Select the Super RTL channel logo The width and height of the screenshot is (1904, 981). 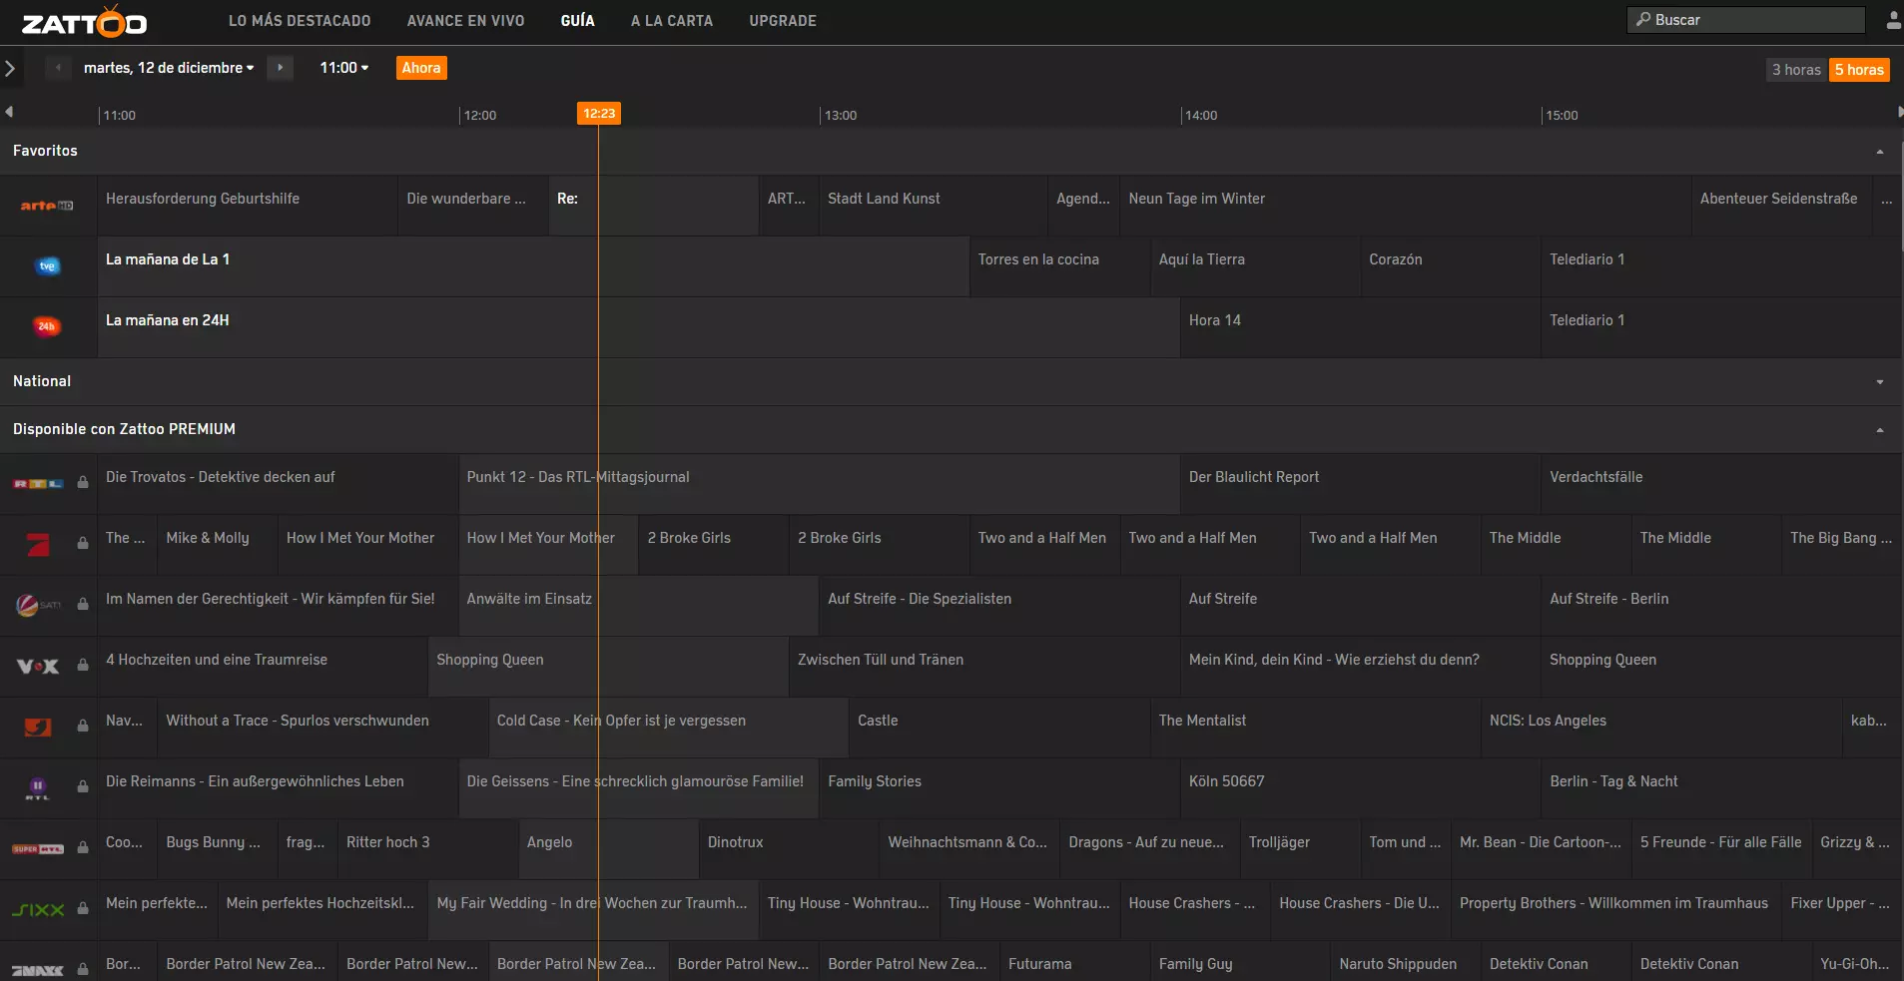pyautogui.click(x=38, y=849)
